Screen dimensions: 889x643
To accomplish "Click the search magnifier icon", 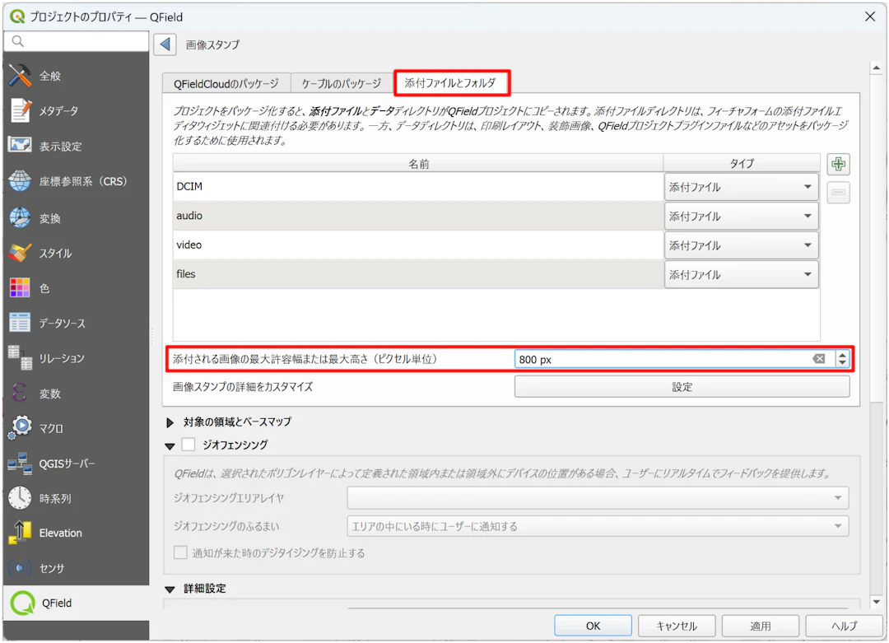I will (x=17, y=41).
